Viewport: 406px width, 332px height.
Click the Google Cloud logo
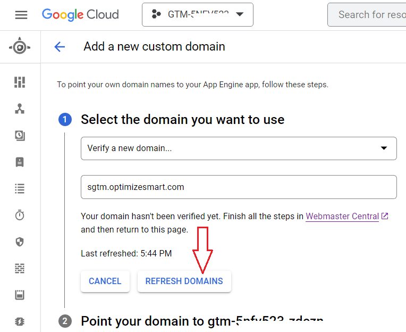coord(80,15)
